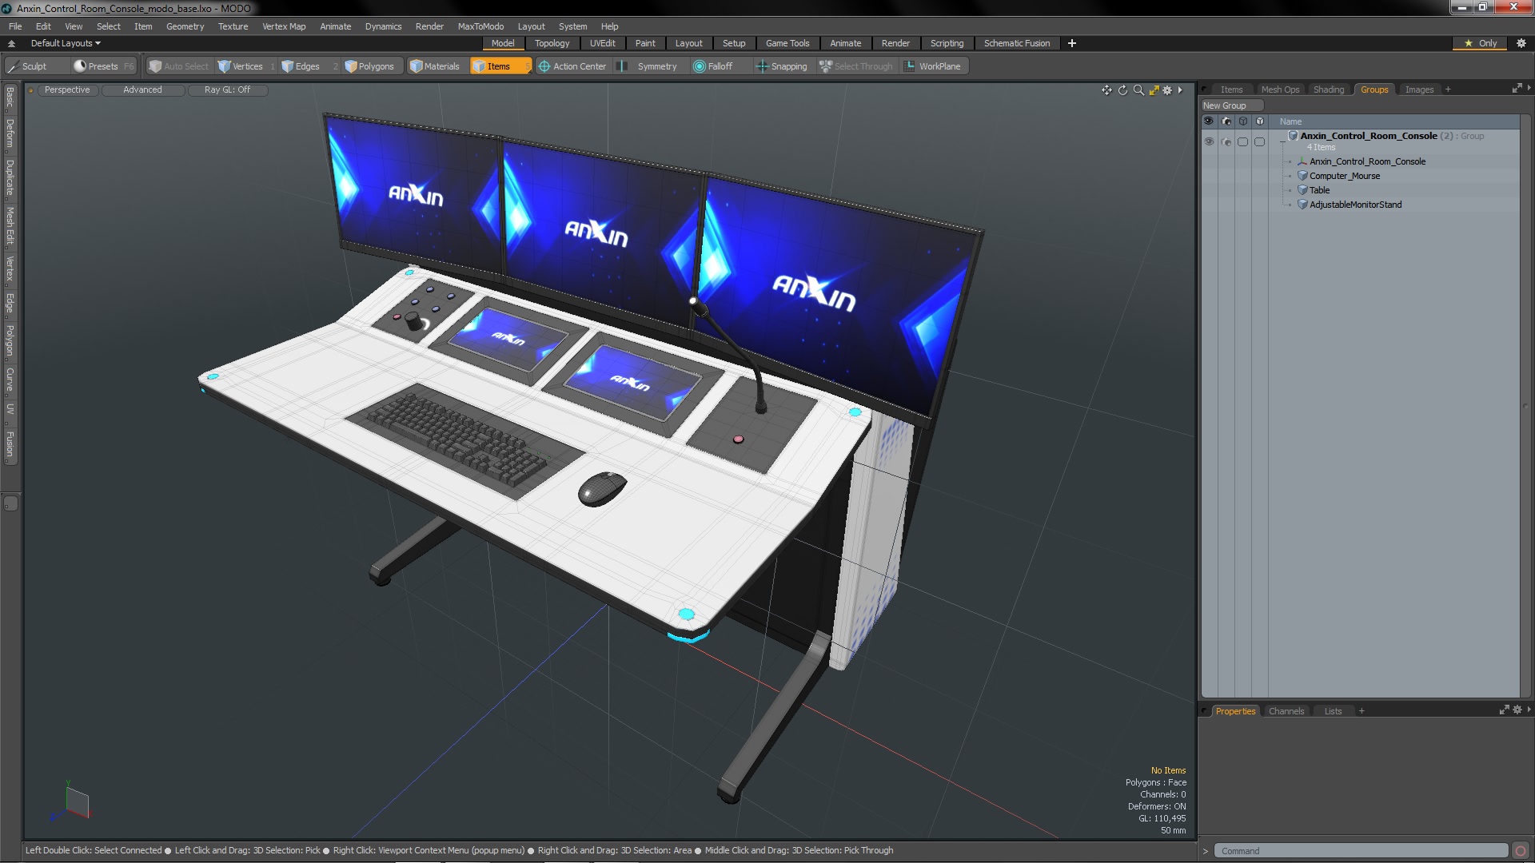
Task: Click the Falloff tool icon
Action: 700,66
